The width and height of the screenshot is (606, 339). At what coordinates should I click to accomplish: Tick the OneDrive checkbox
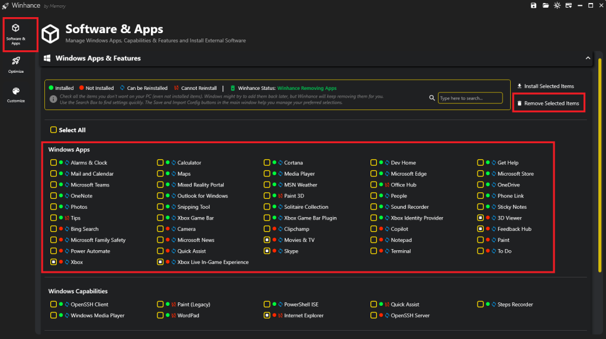[480, 185]
